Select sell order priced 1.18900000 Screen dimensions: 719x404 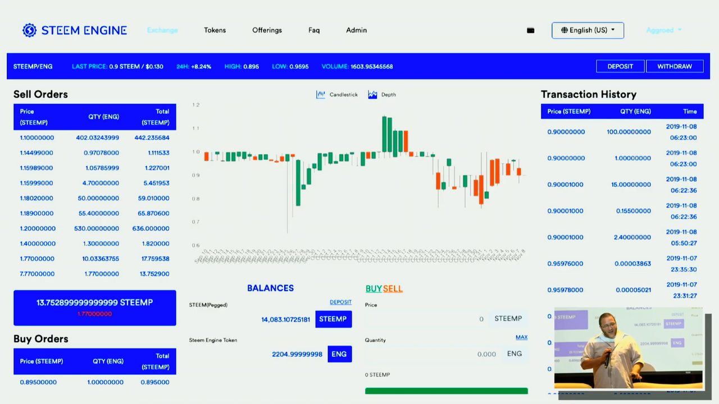click(94, 213)
